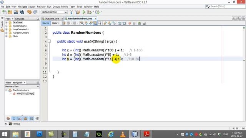Click the Build Project hammer icon
Image resolution: width=246 pixels, height=138 pixels.
(x=71, y=12)
